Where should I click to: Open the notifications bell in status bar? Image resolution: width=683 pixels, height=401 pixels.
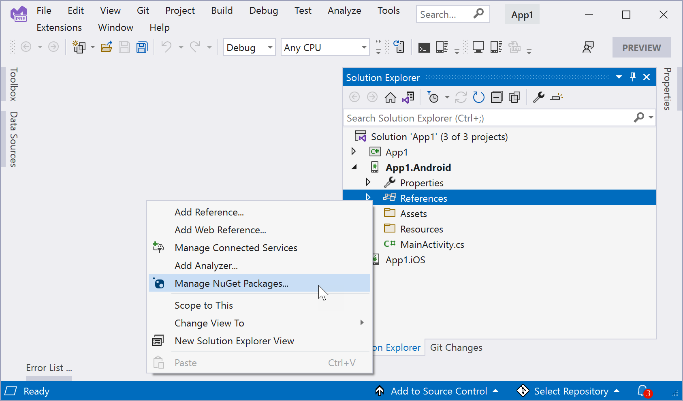pos(643,391)
